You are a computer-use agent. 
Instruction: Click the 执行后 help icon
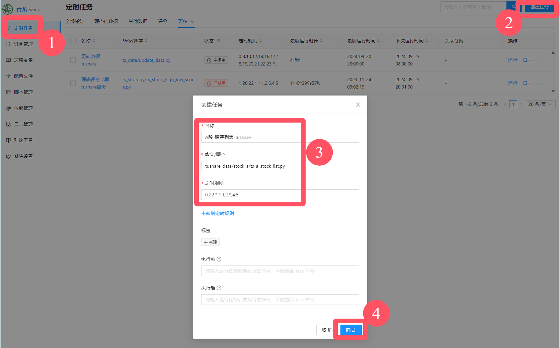pos(219,288)
